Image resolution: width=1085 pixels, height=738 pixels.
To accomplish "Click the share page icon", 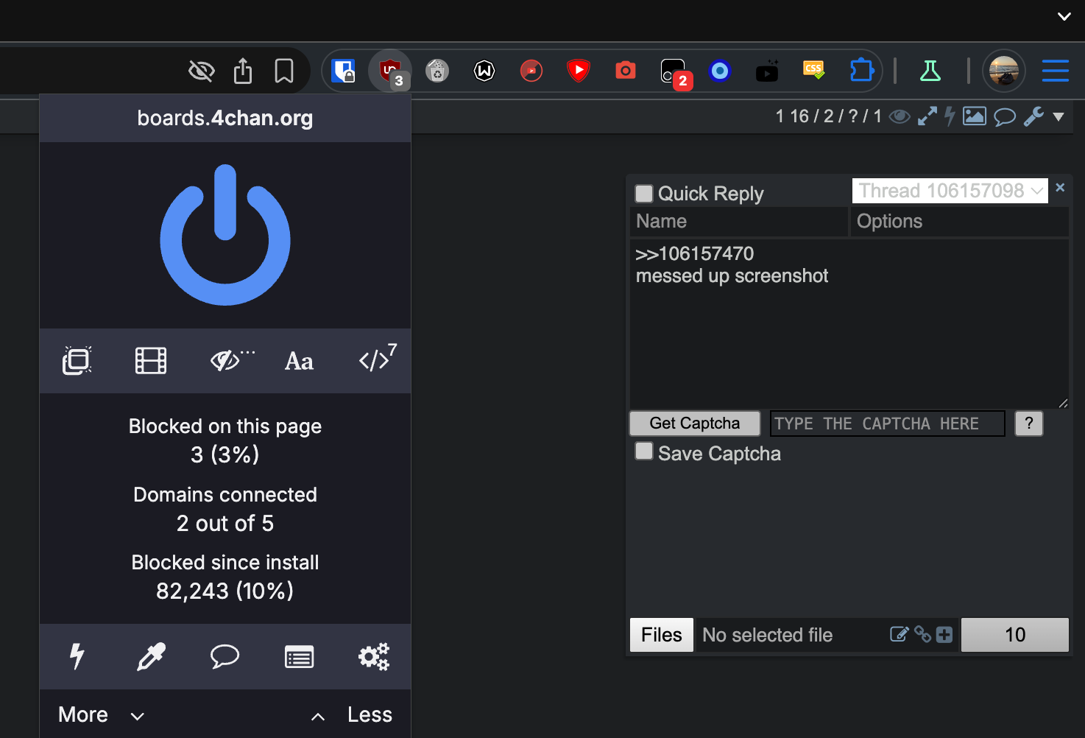I will pyautogui.click(x=243, y=71).
